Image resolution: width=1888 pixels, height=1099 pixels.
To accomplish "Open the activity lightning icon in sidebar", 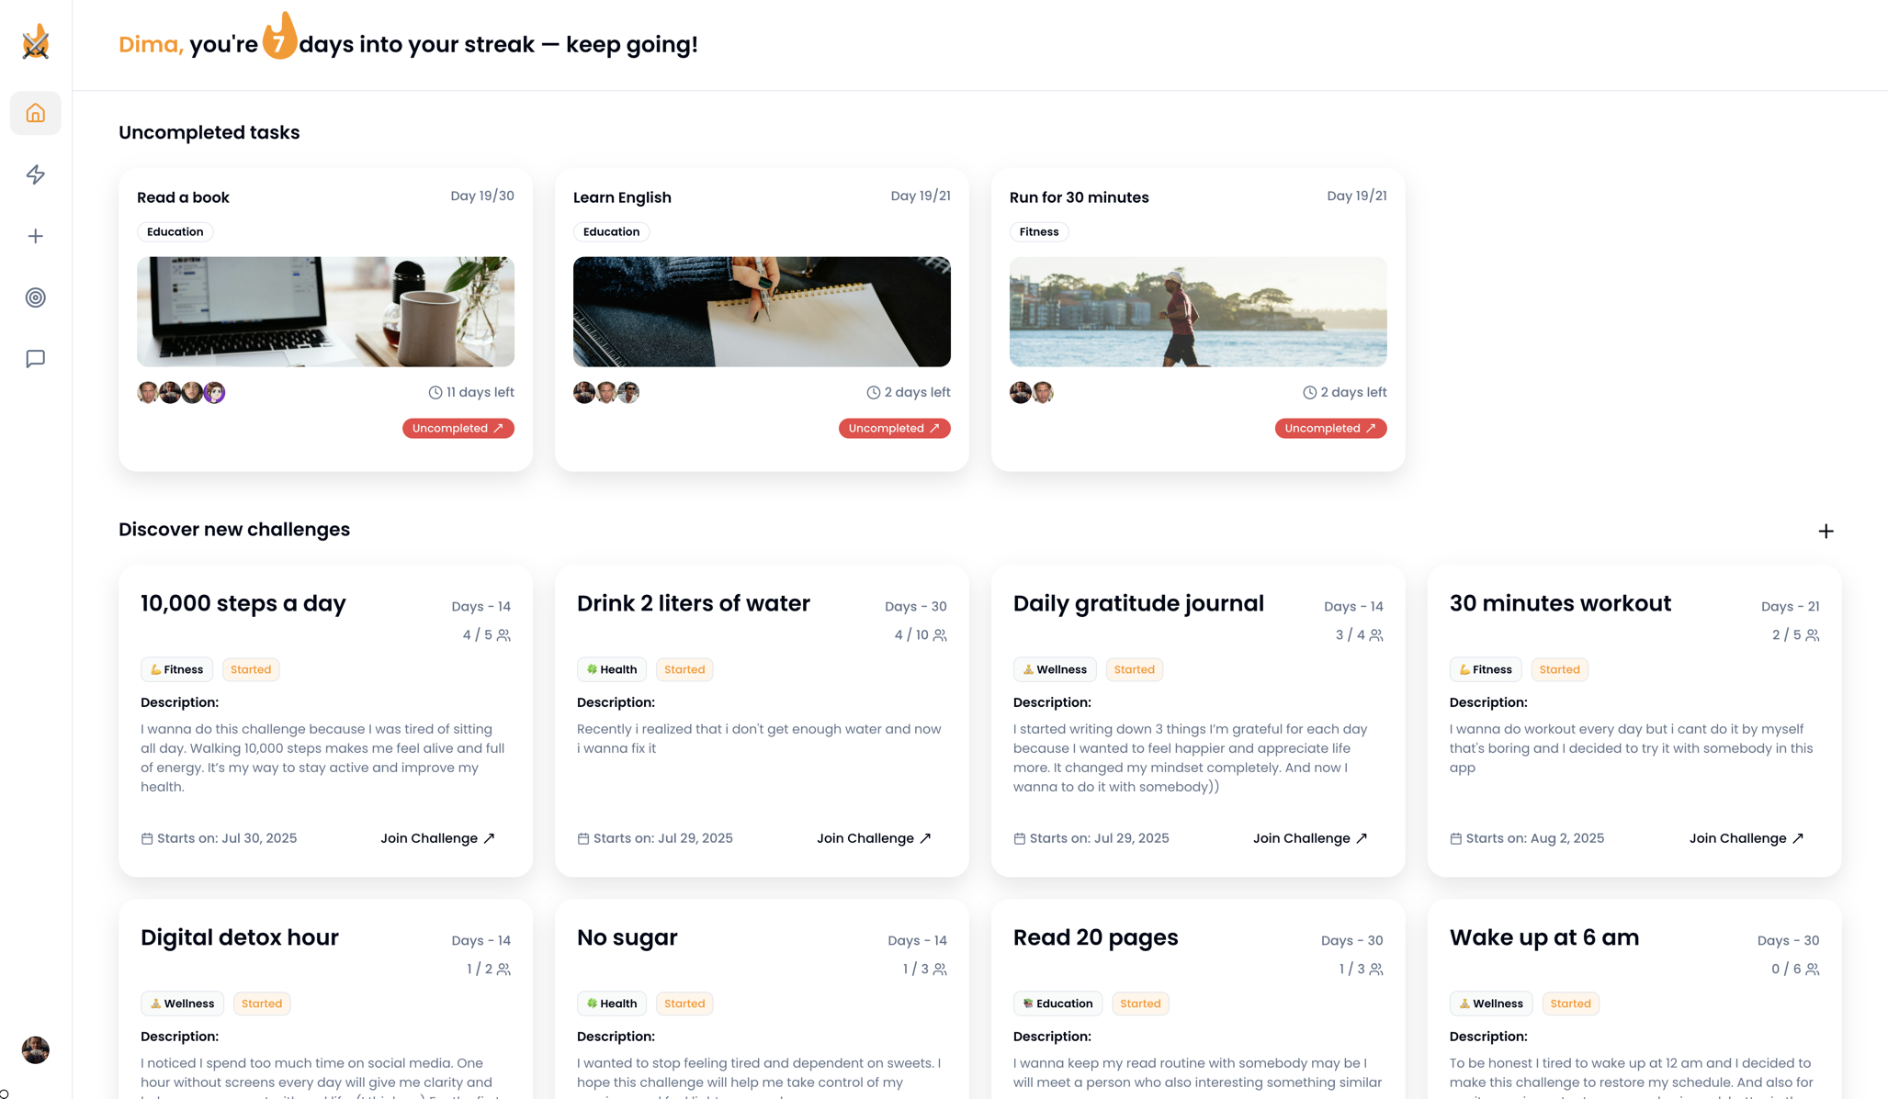I will pyautogui.click(x=35, y=174).
